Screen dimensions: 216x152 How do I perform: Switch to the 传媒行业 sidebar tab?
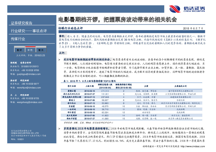tap(18, 39)
